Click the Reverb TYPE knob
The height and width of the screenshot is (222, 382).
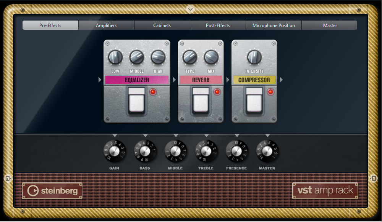(x=190, y=57)
